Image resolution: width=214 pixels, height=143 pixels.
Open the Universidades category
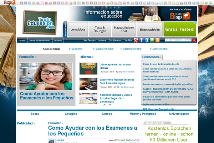(x=179, y=114)
